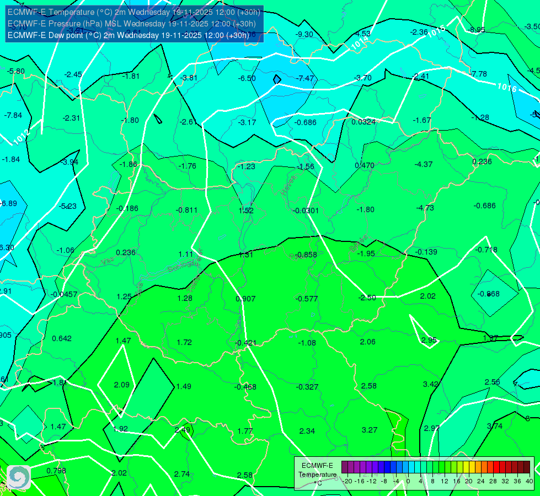Click the dew point value -0.577
The height and width of the screenshot is (496, 540).
pos(306,298)
